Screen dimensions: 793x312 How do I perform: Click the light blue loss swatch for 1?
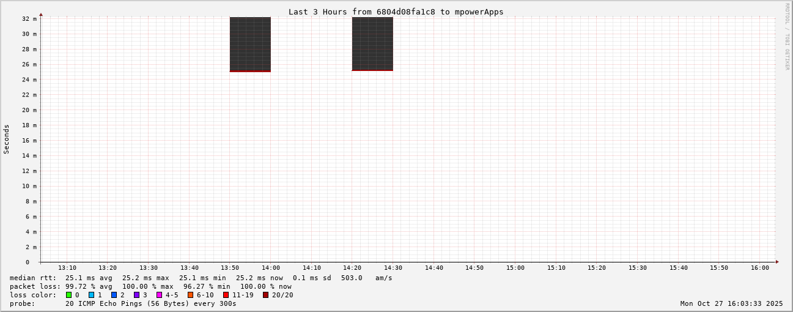pyautogui.click(x=91, y=295)
